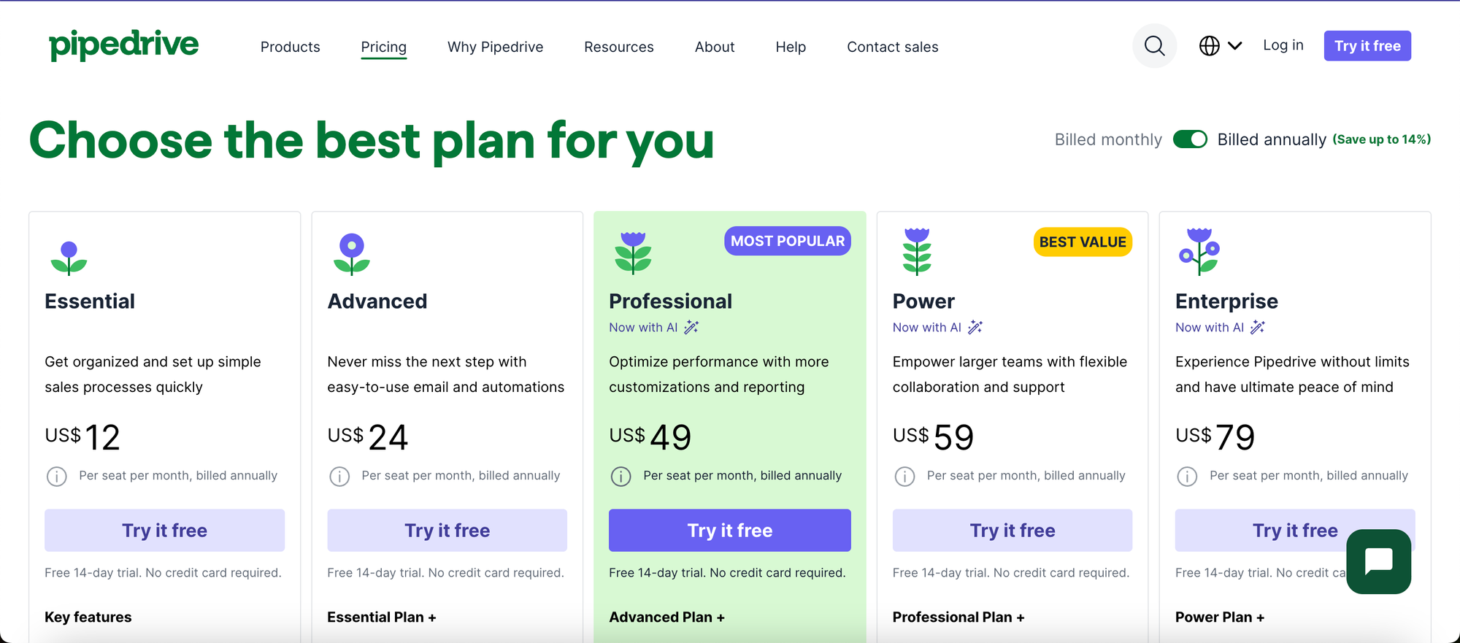Click the info icon under the Advanced price
This screenshot has height=643, width=1460.
339,476
